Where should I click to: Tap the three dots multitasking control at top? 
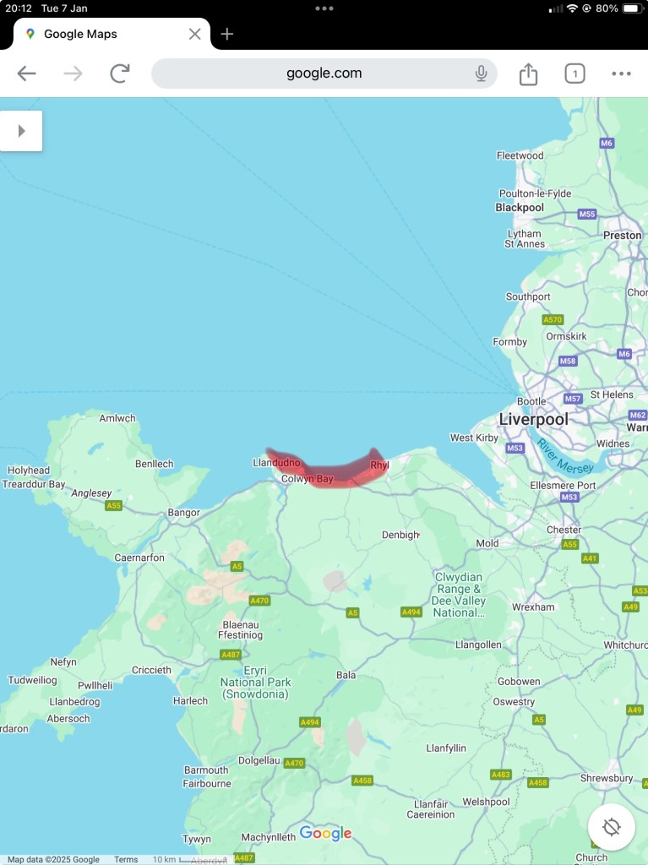pos(324,8)
